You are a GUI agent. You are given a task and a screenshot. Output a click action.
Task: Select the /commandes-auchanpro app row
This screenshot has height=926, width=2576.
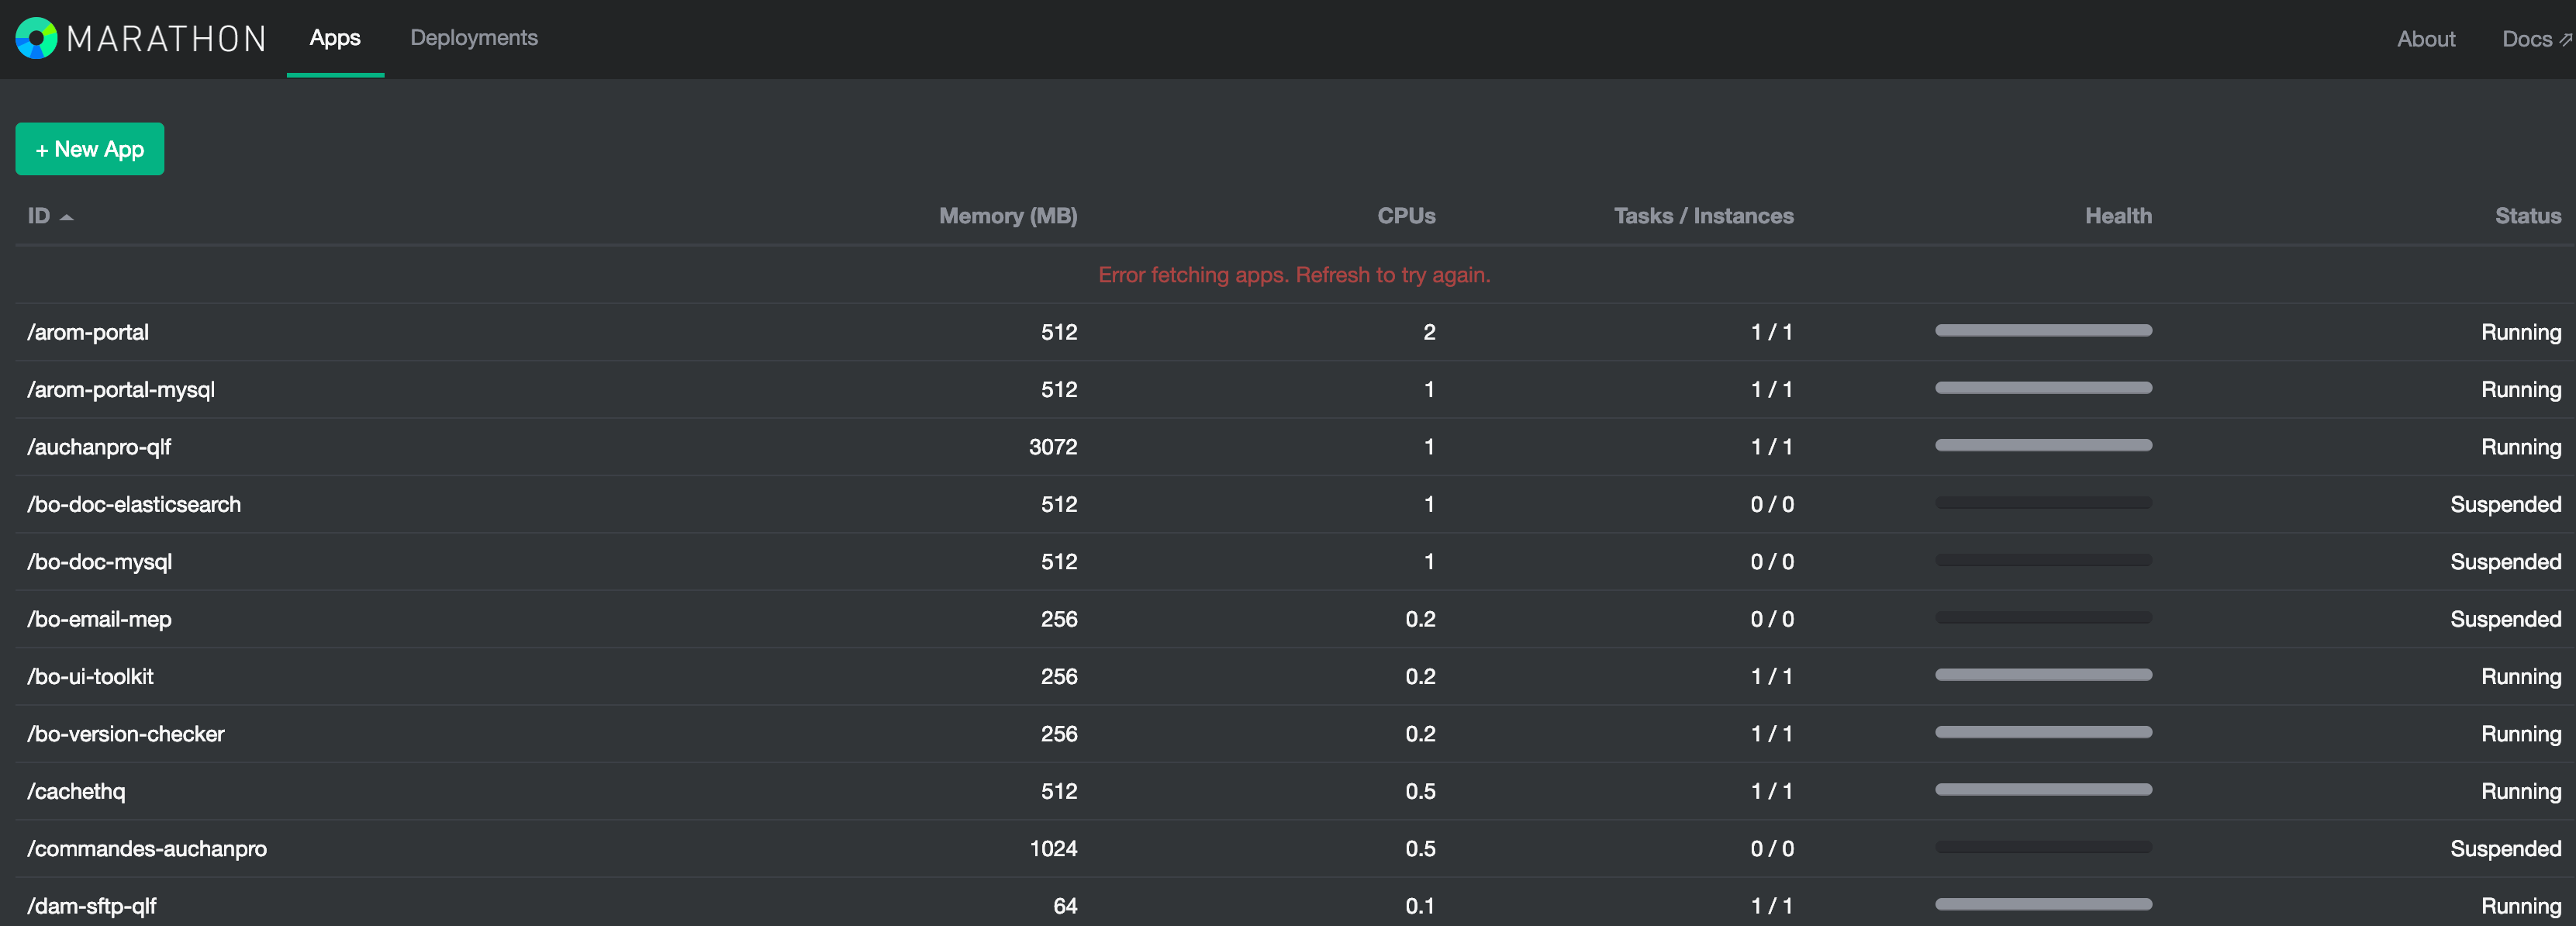coord(147,848)
